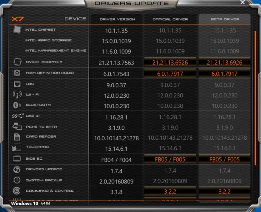Select the Beta Driver column tab
Viewport: 261px width, 212px height.
pos(225,19)
